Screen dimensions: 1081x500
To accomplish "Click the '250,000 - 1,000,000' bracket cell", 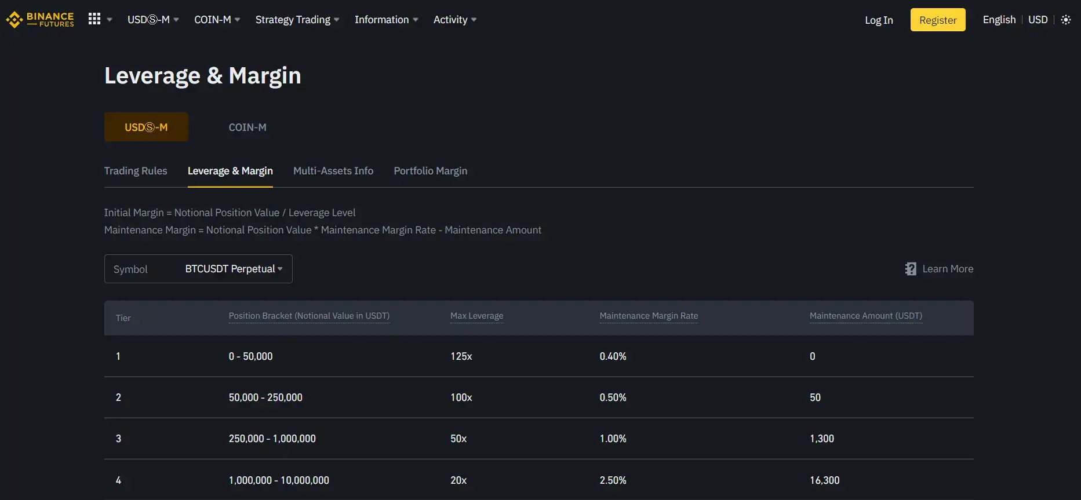I will coord(272,439).
